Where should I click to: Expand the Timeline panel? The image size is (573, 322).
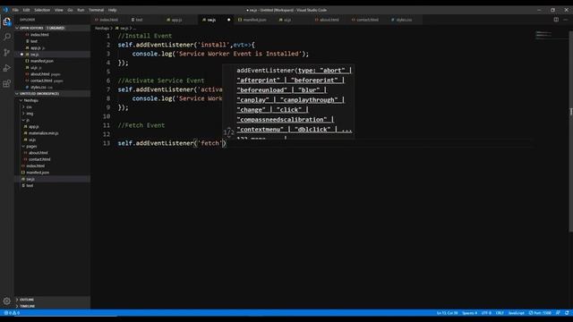28,306
